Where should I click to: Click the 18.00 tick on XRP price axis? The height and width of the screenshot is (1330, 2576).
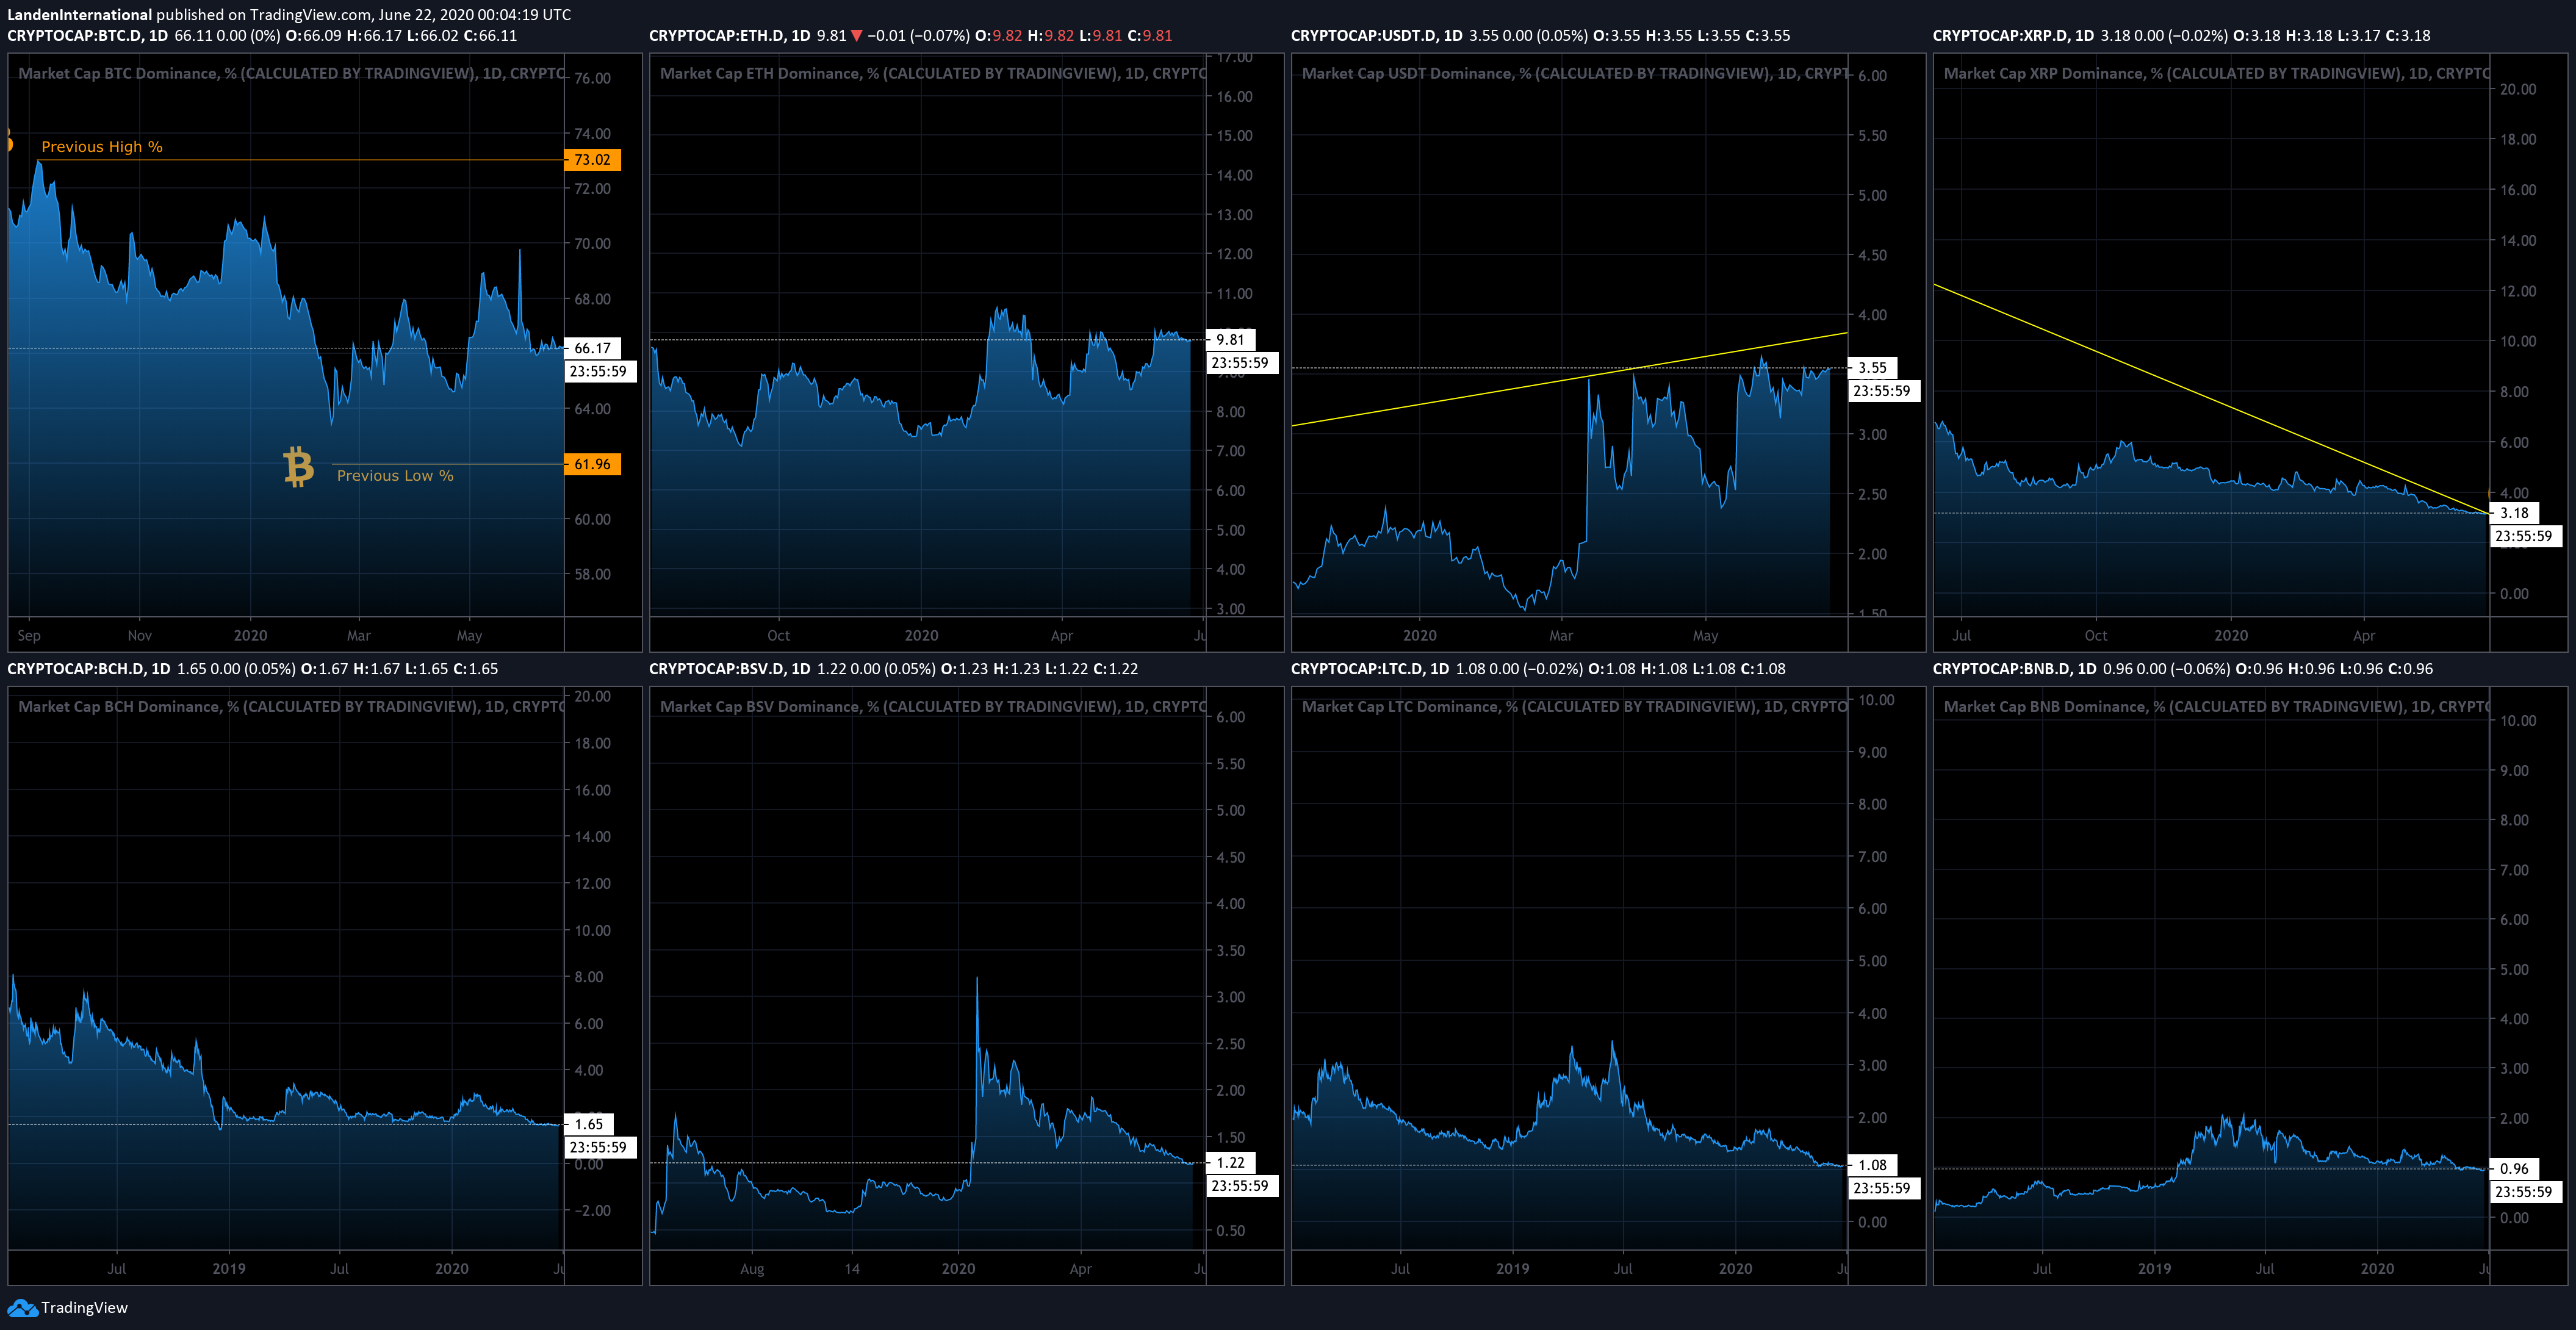tap(2518, 140)
